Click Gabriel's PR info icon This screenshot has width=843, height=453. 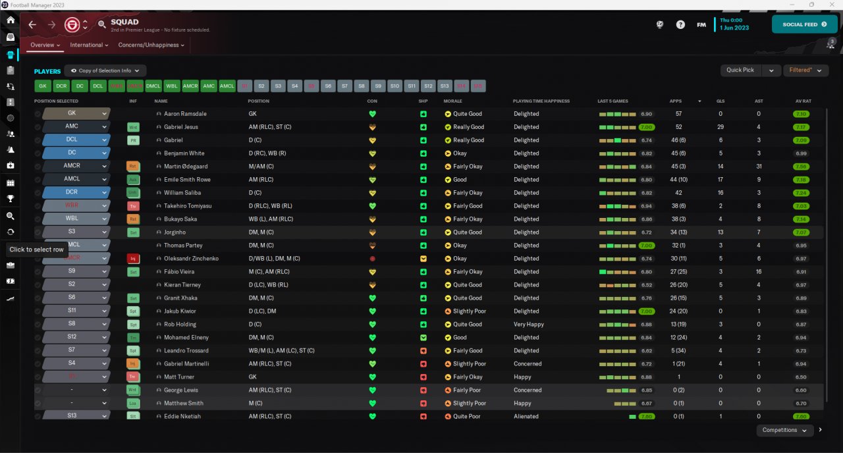133,140
